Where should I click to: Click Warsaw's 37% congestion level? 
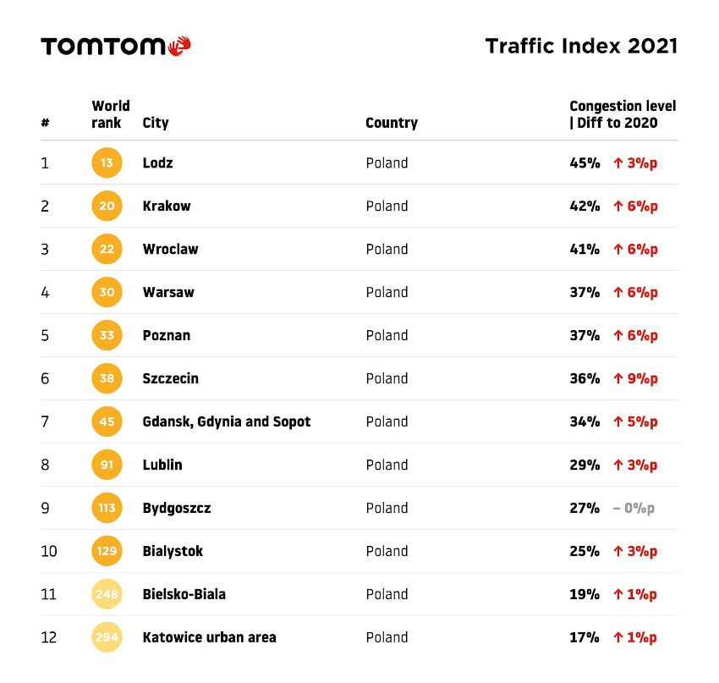coord(585,293)
